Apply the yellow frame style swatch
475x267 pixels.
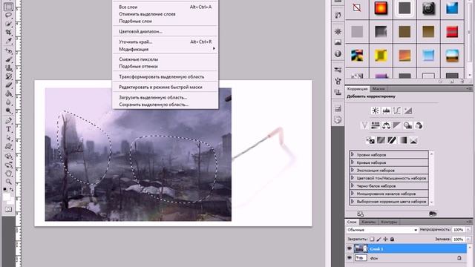(x=381, y=56)
